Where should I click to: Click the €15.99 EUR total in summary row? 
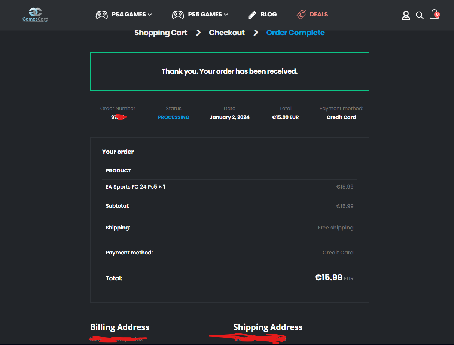click(285, 117)
